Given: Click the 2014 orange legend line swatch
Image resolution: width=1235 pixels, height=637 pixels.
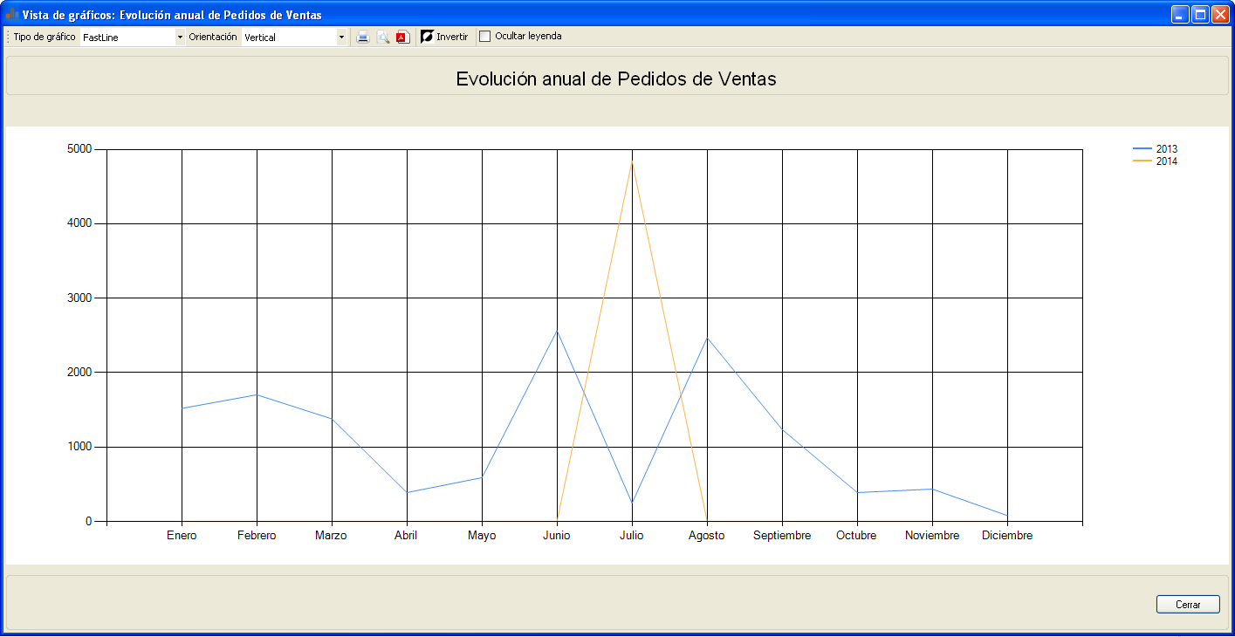Looking at the screenshot, I should (x=1142, y=161).
